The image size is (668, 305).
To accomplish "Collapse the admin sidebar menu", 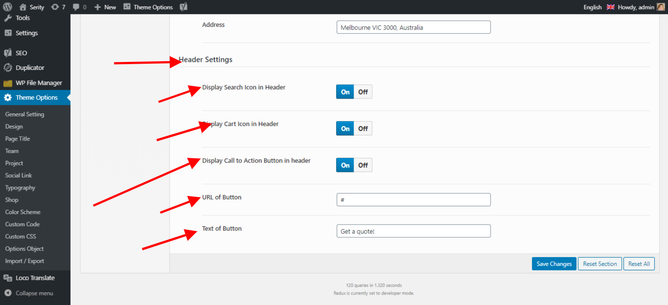I will click(x=34, y=293).
